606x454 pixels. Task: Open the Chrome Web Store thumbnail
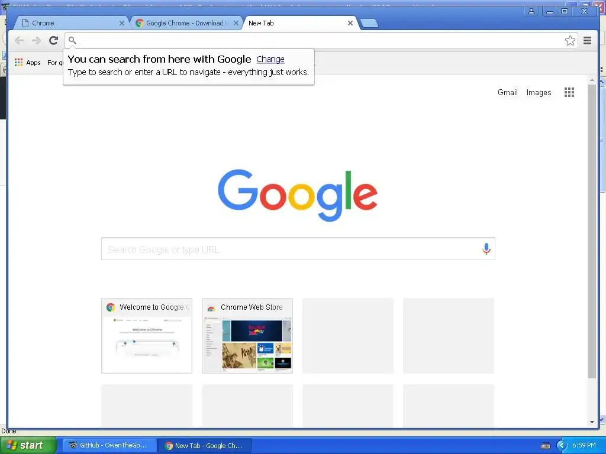(x=247, y=336)
